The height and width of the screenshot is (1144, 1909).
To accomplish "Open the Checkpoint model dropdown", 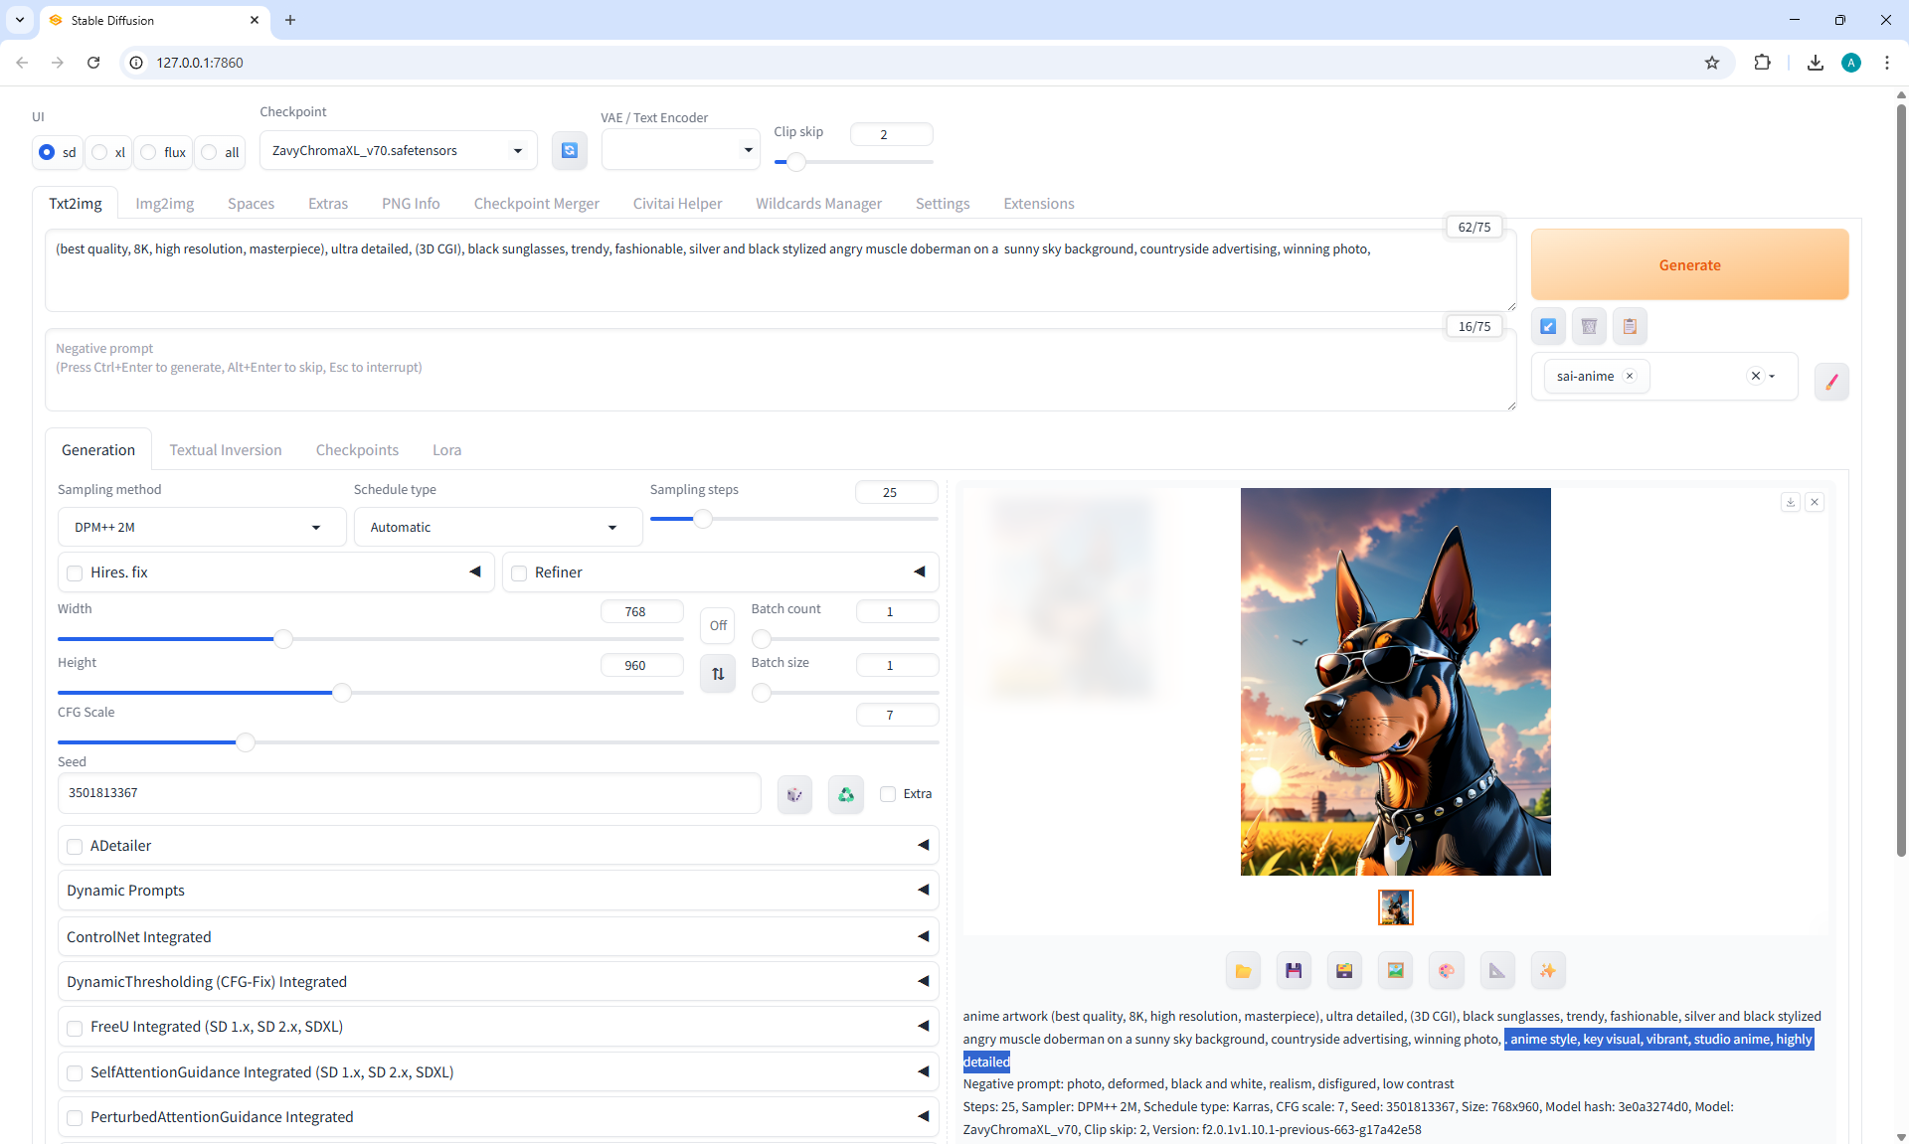I will (398, 151).
